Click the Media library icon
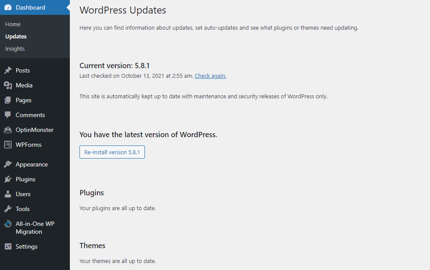 (8, 85)
